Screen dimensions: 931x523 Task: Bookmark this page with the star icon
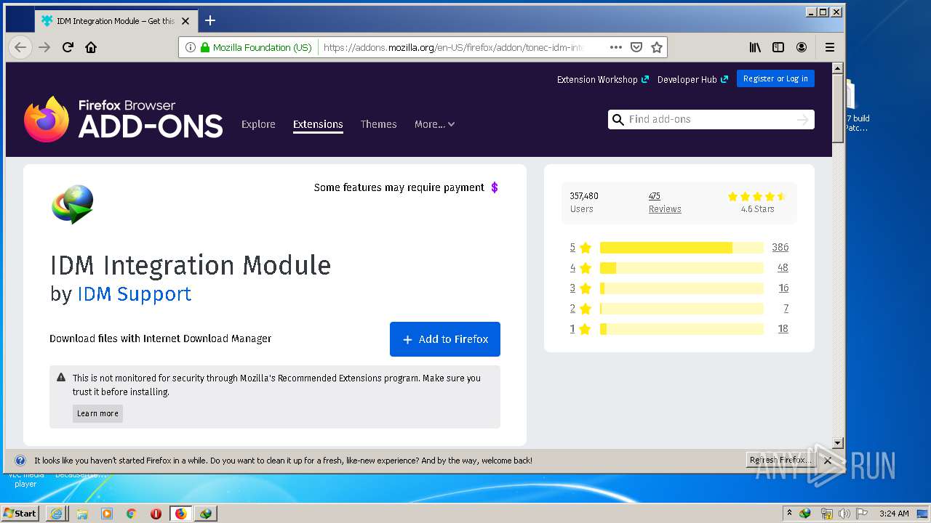657,47
